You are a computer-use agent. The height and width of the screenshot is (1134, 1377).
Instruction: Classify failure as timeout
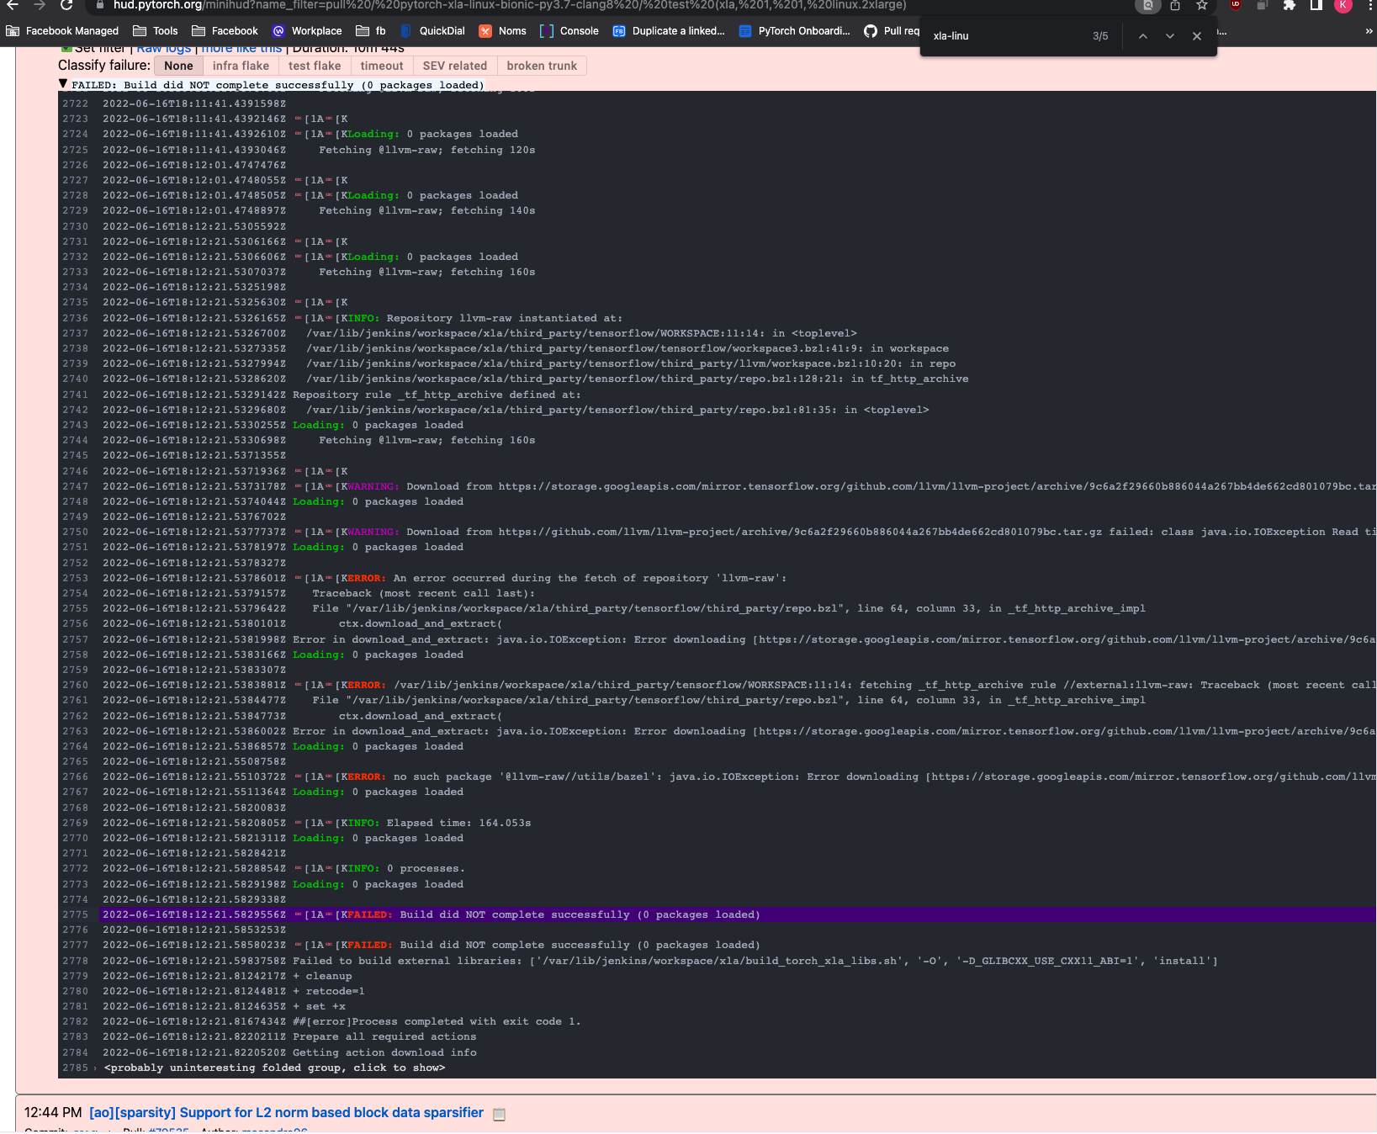382,66
